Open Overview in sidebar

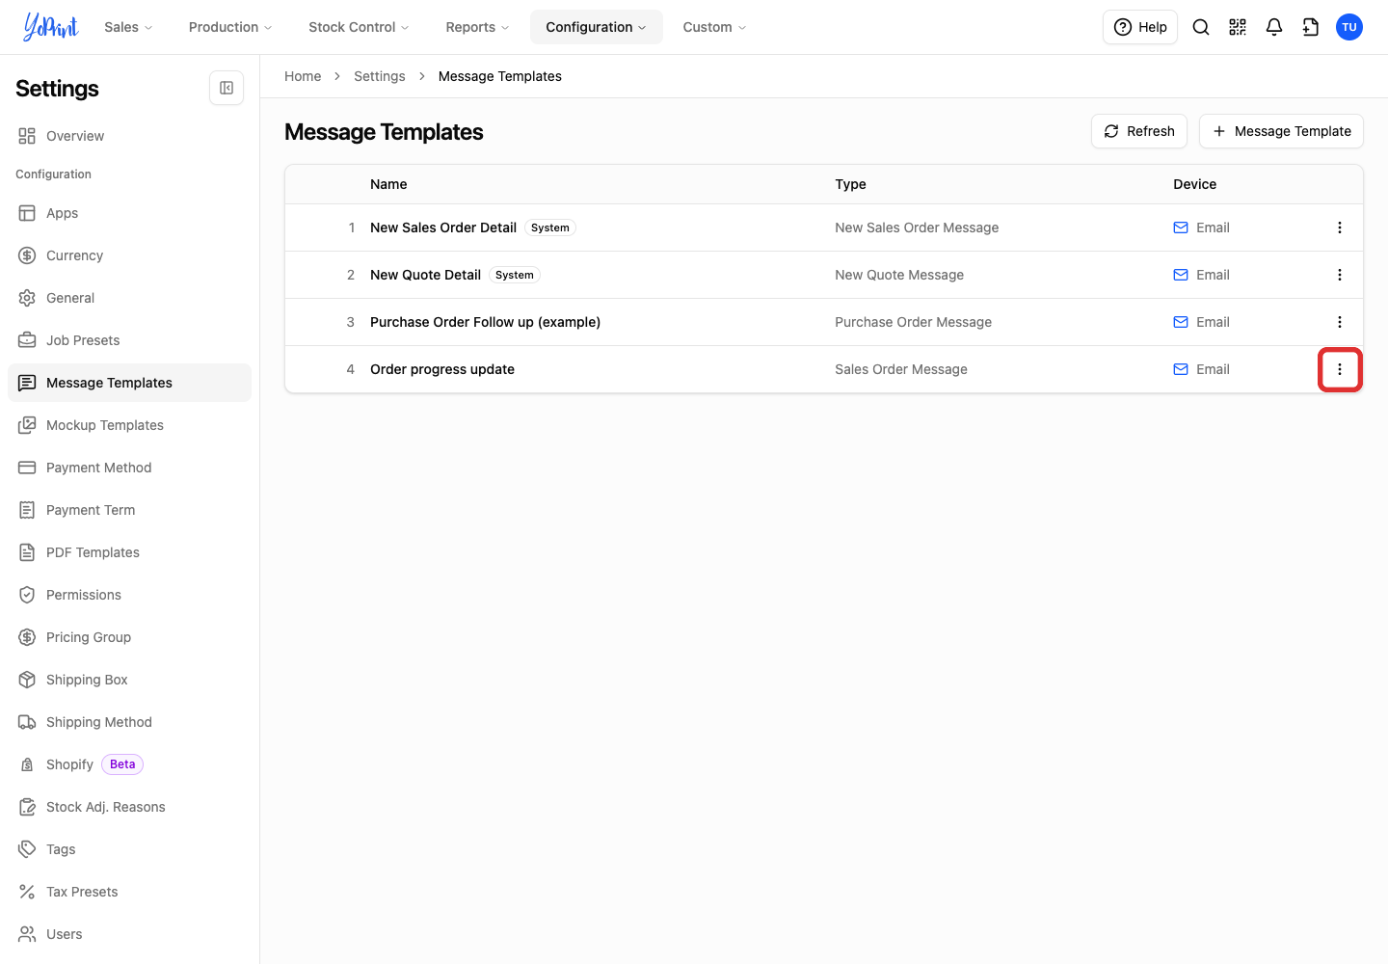coord(129,136)
